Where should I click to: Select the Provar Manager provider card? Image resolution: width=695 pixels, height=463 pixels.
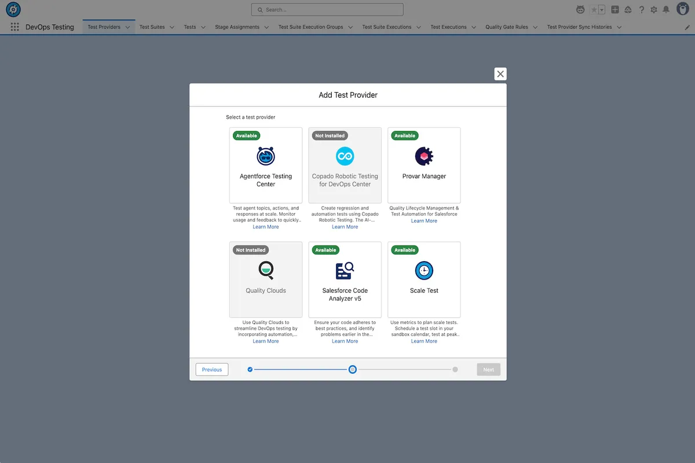coord(424,165)
